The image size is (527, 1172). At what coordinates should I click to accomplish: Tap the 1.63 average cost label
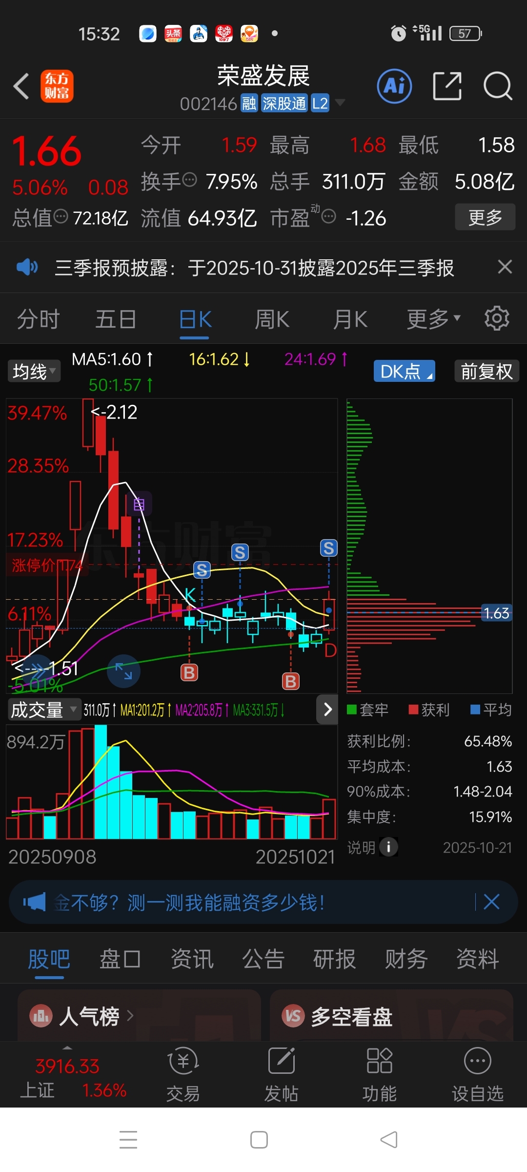[496, 613]
